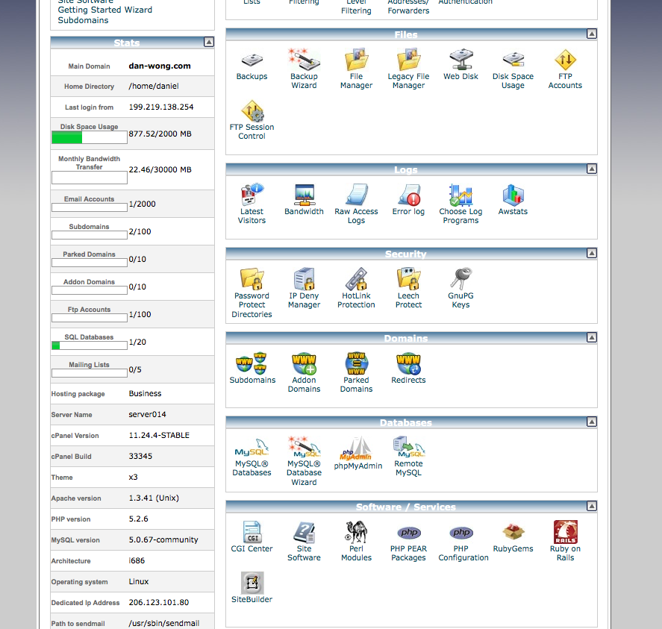Select last login IP 199.219.138.254
Viewport: 662px width, 629px height.
(x=161, y=107)
